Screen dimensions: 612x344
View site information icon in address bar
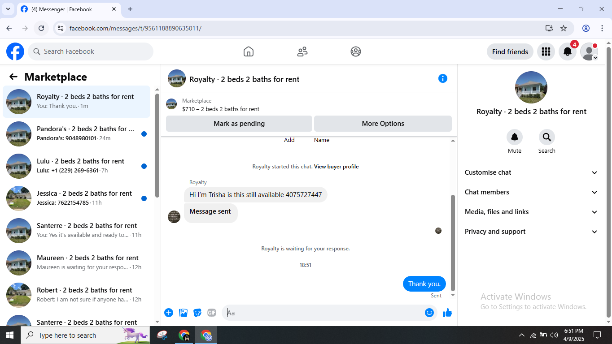pos(60,28)
